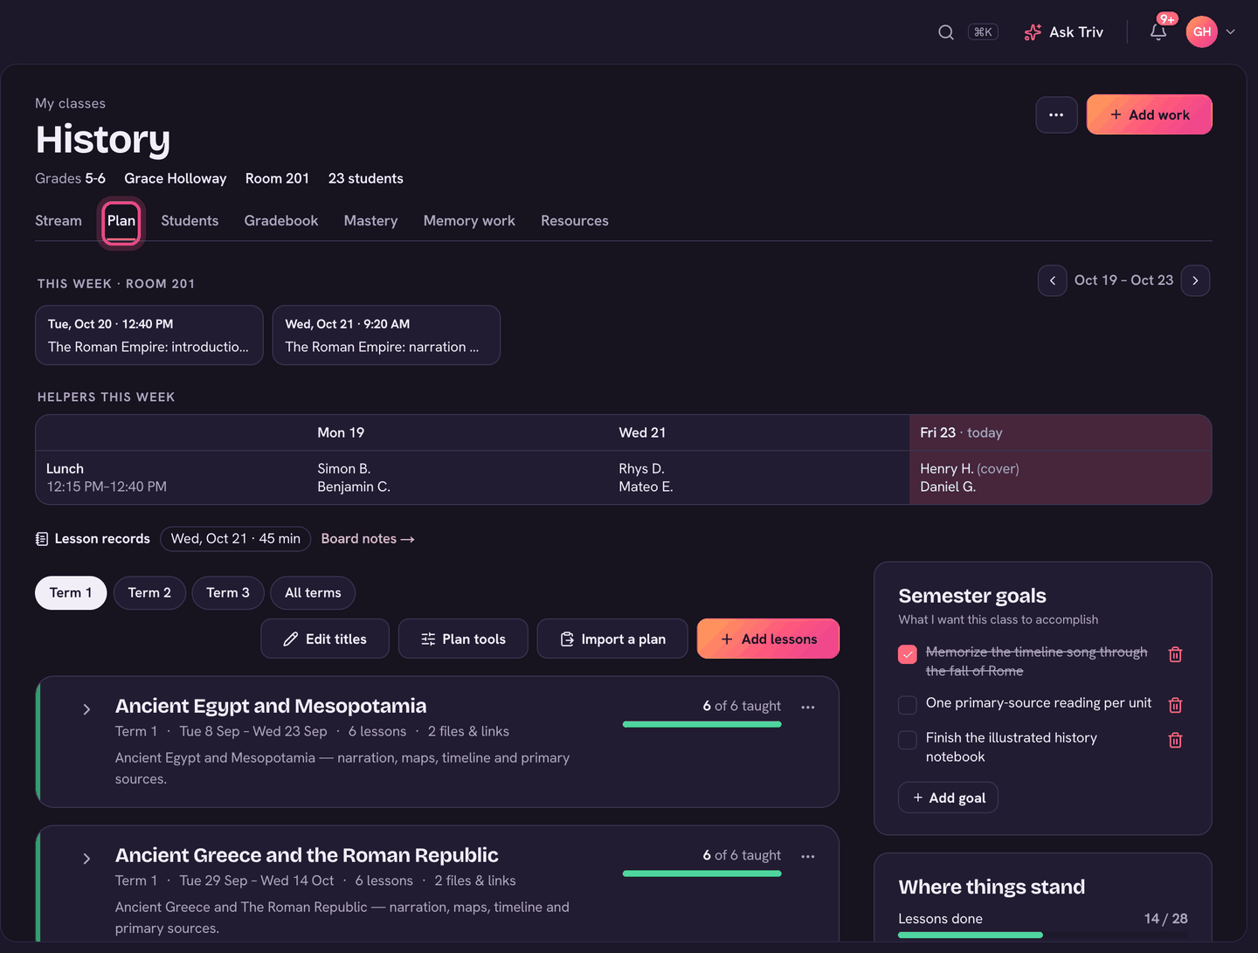Select Term 1 filter
This screenshot has height=953, width=1258.
71,593
